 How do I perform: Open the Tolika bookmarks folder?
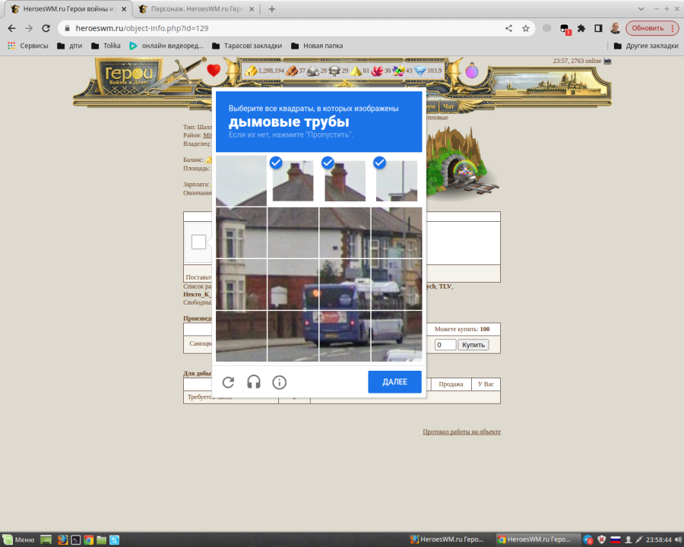pos(106,46)
